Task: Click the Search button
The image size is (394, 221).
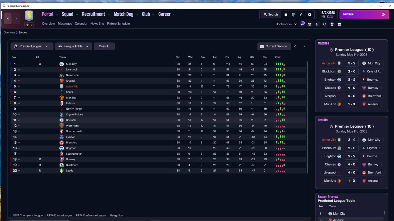Action: click(270, 14)
